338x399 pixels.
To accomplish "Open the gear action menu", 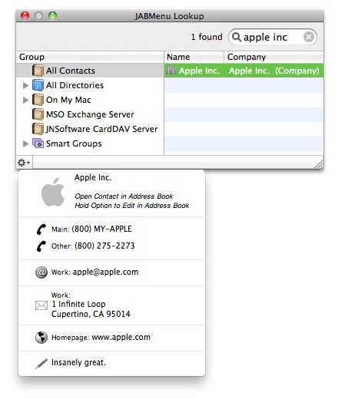I will (x=24, y=163).
